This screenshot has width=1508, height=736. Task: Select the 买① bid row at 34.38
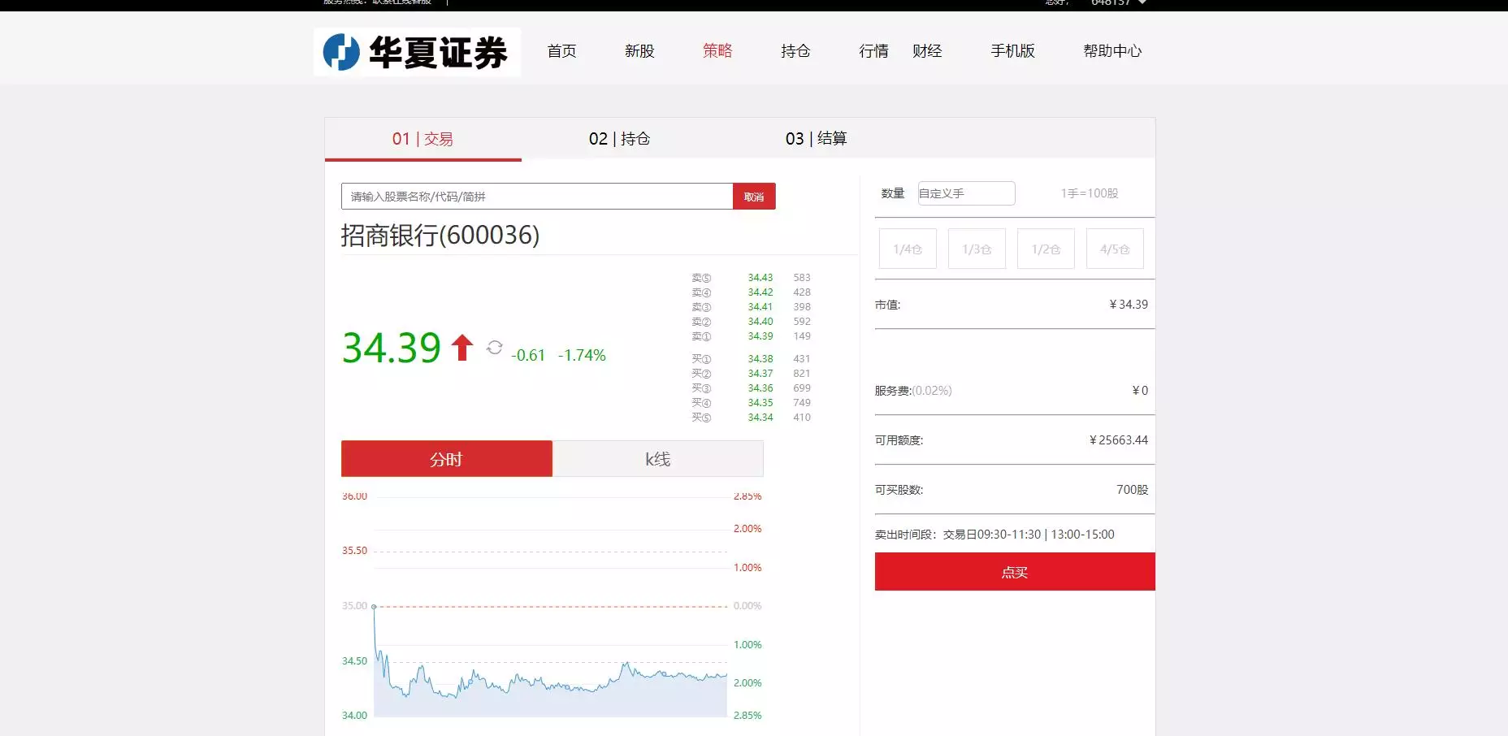point(752,359)
